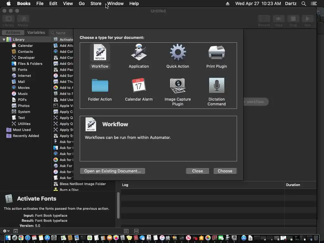Pick the Calendar Alarm document type
324x243 pixels.
pyautogui.click(x=139, y=90)
